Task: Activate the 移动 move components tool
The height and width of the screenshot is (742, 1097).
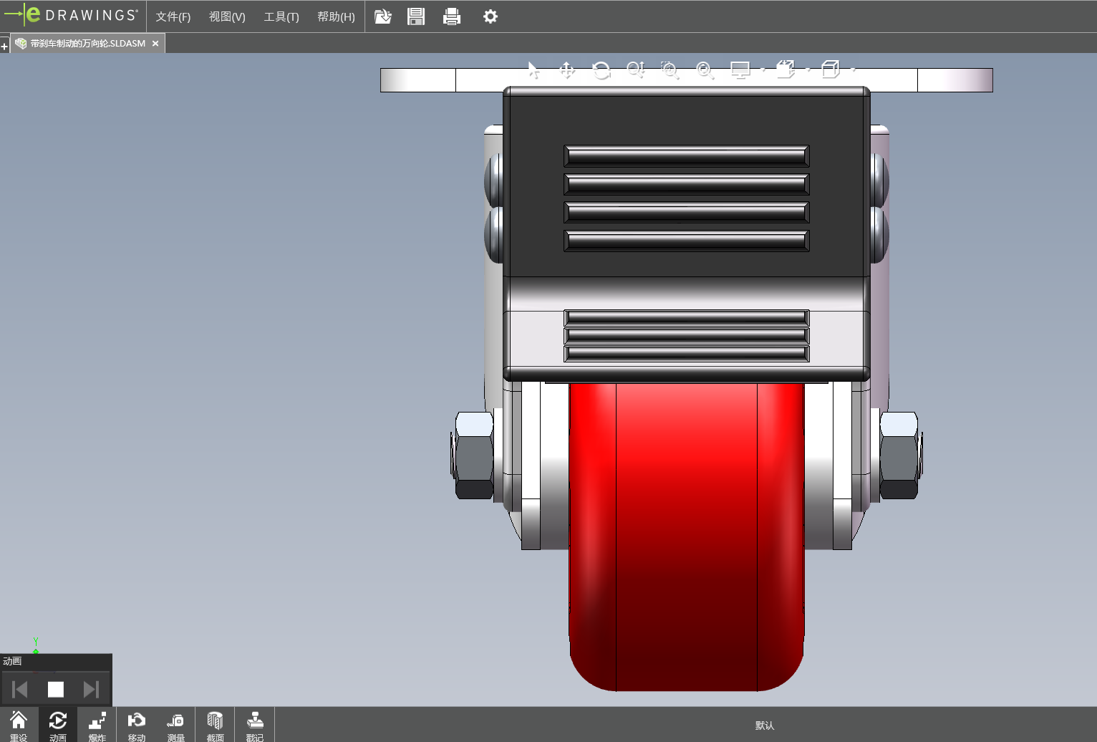Action: 137,725
